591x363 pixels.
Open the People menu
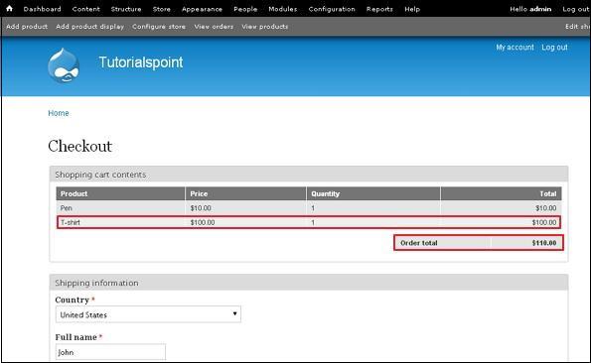[245, 9]
